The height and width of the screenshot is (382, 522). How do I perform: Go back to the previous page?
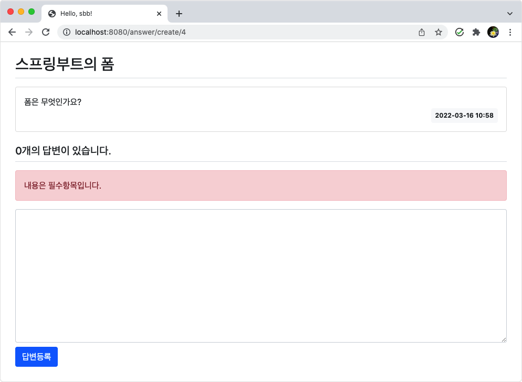[x=12, y=32]
